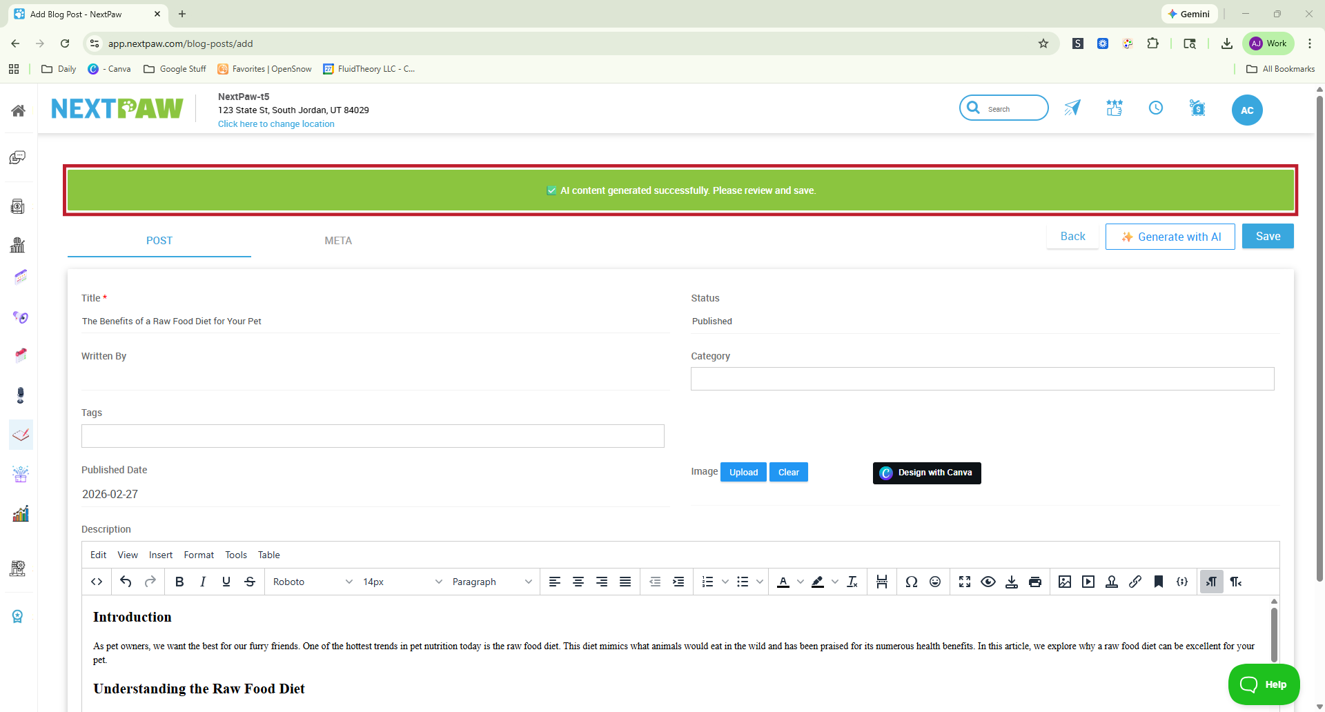Viewport: 1325px width, 712px height.
Task: Preview the blog post content with the eye icon
Action: click(988, 582)
